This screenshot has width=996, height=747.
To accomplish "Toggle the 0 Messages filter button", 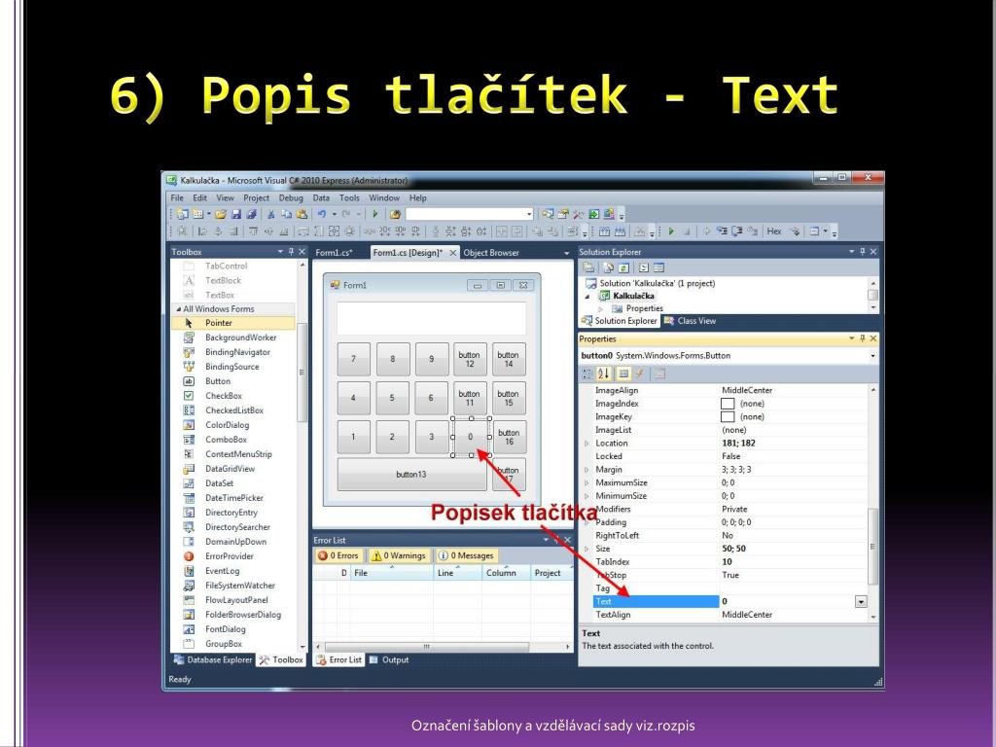I will tap(466, 555).
